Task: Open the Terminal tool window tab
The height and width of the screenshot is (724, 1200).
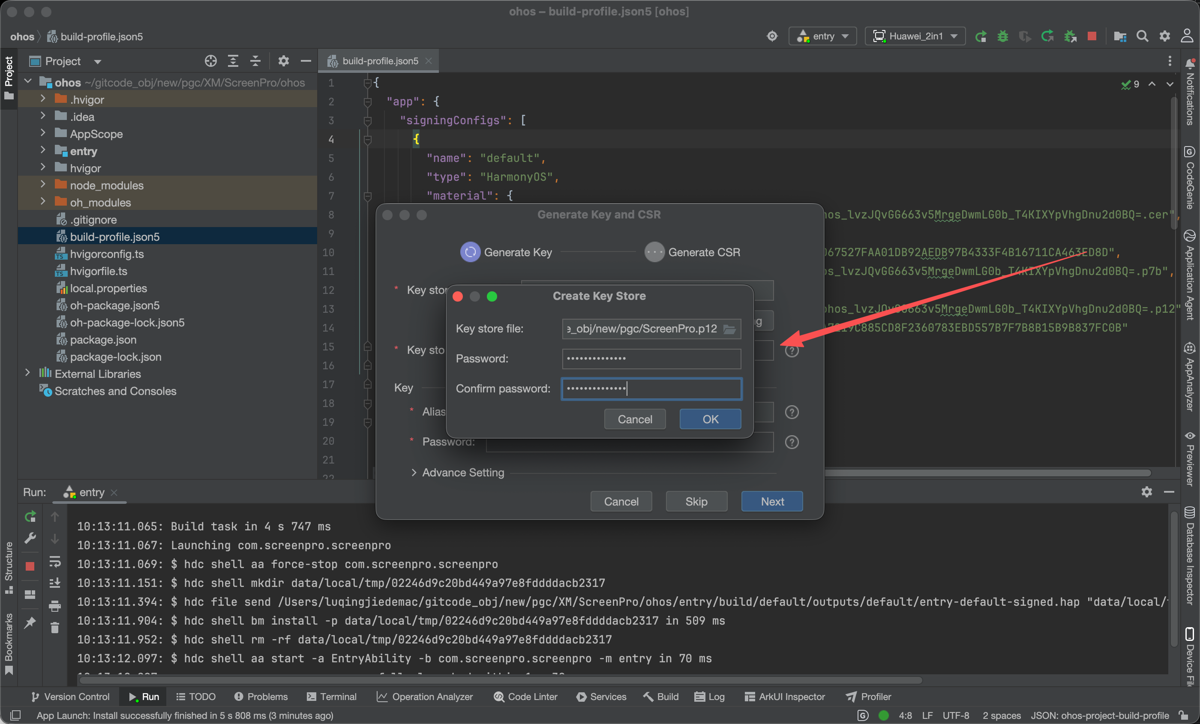Action: click(332, 697)
